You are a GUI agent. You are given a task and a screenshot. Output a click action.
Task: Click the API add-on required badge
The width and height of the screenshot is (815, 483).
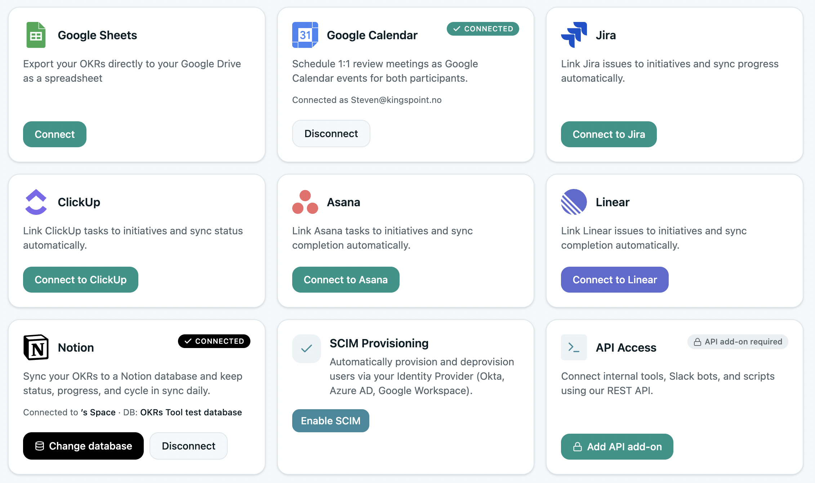[738, 342]
